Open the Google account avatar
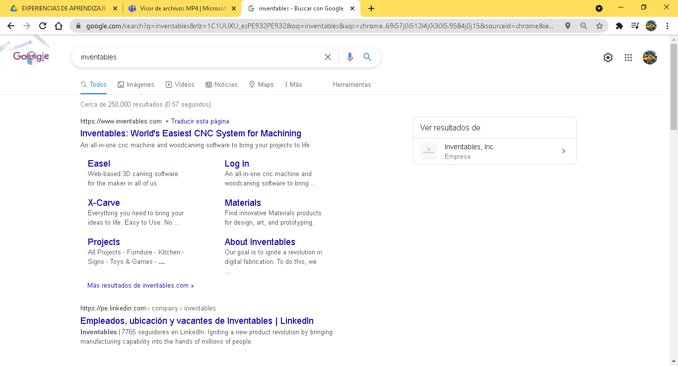The height and width of the screenshot is (366, 678). click(x=650, y=58)
